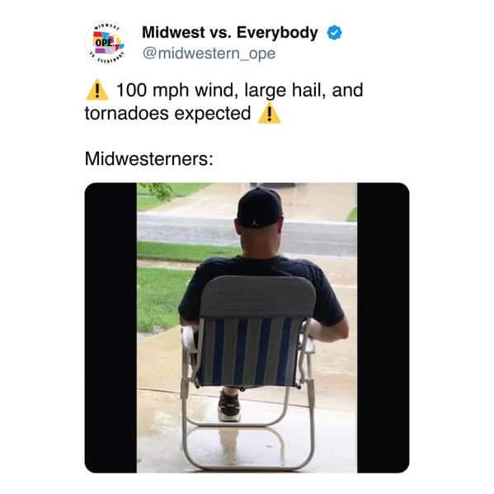Click the left black letterbox bar of the video
Image resolution: width=494 pixels, height=494 pixels.
[x=111, y=327]
